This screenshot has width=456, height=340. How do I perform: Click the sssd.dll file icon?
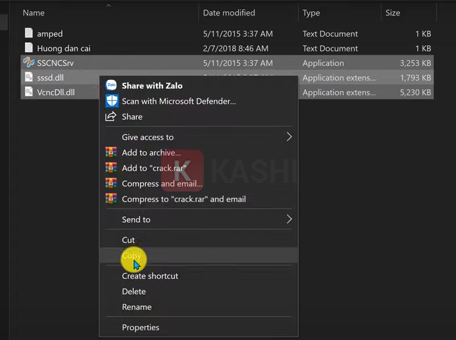point(28,77)
